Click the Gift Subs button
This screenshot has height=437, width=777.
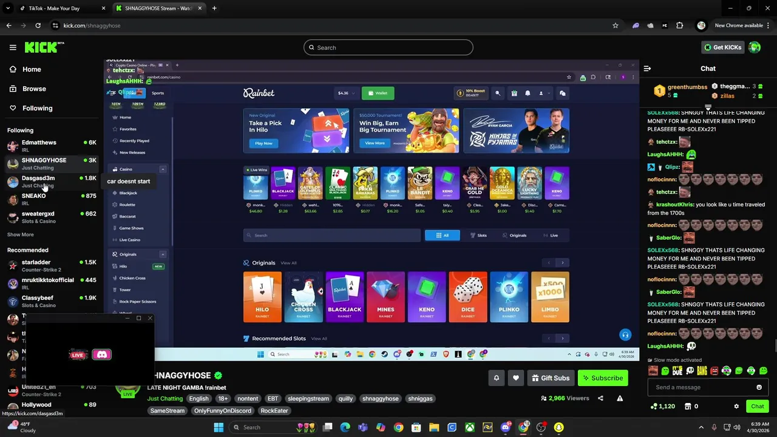click(x=551, y=378)
